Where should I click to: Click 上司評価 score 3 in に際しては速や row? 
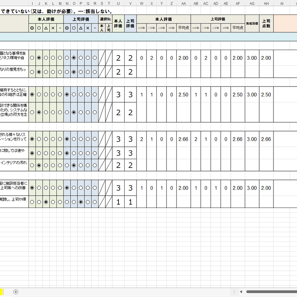[130, 153]
